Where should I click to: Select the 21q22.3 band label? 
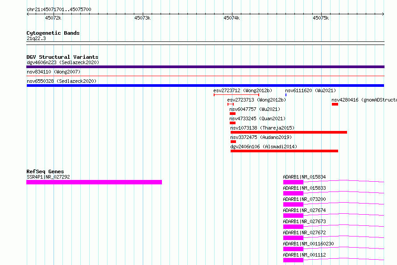36,38
